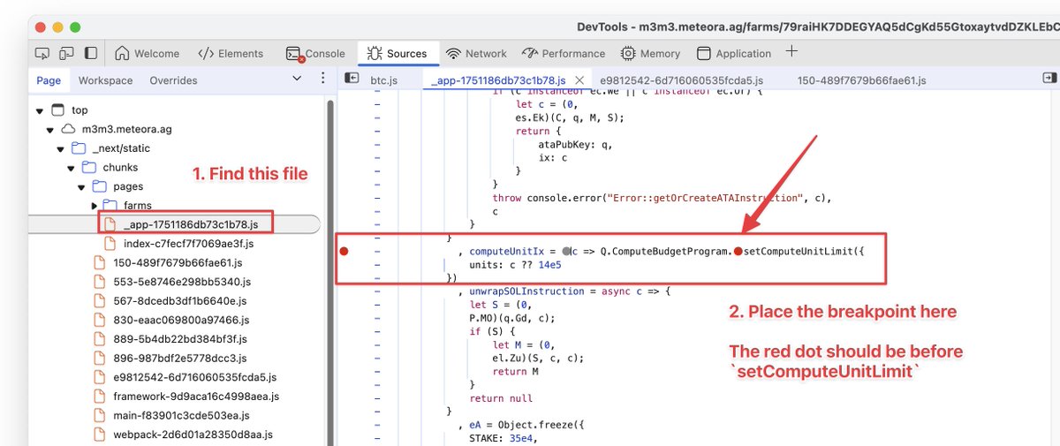
Task: Open 830-eaac069800a97466.js file
Action: (181, 320)
